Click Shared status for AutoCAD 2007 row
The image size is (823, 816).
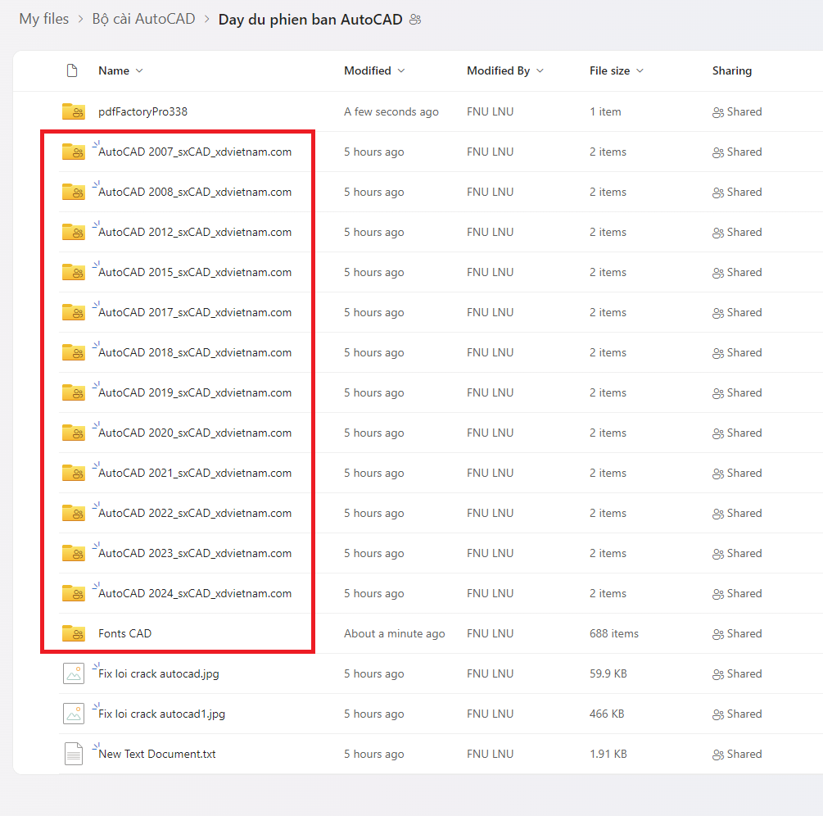click(737, 152)
